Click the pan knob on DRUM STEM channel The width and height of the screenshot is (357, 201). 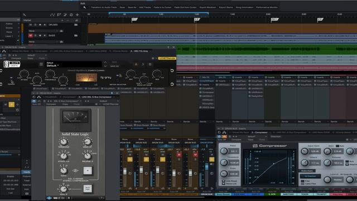(x=212, y=174)
